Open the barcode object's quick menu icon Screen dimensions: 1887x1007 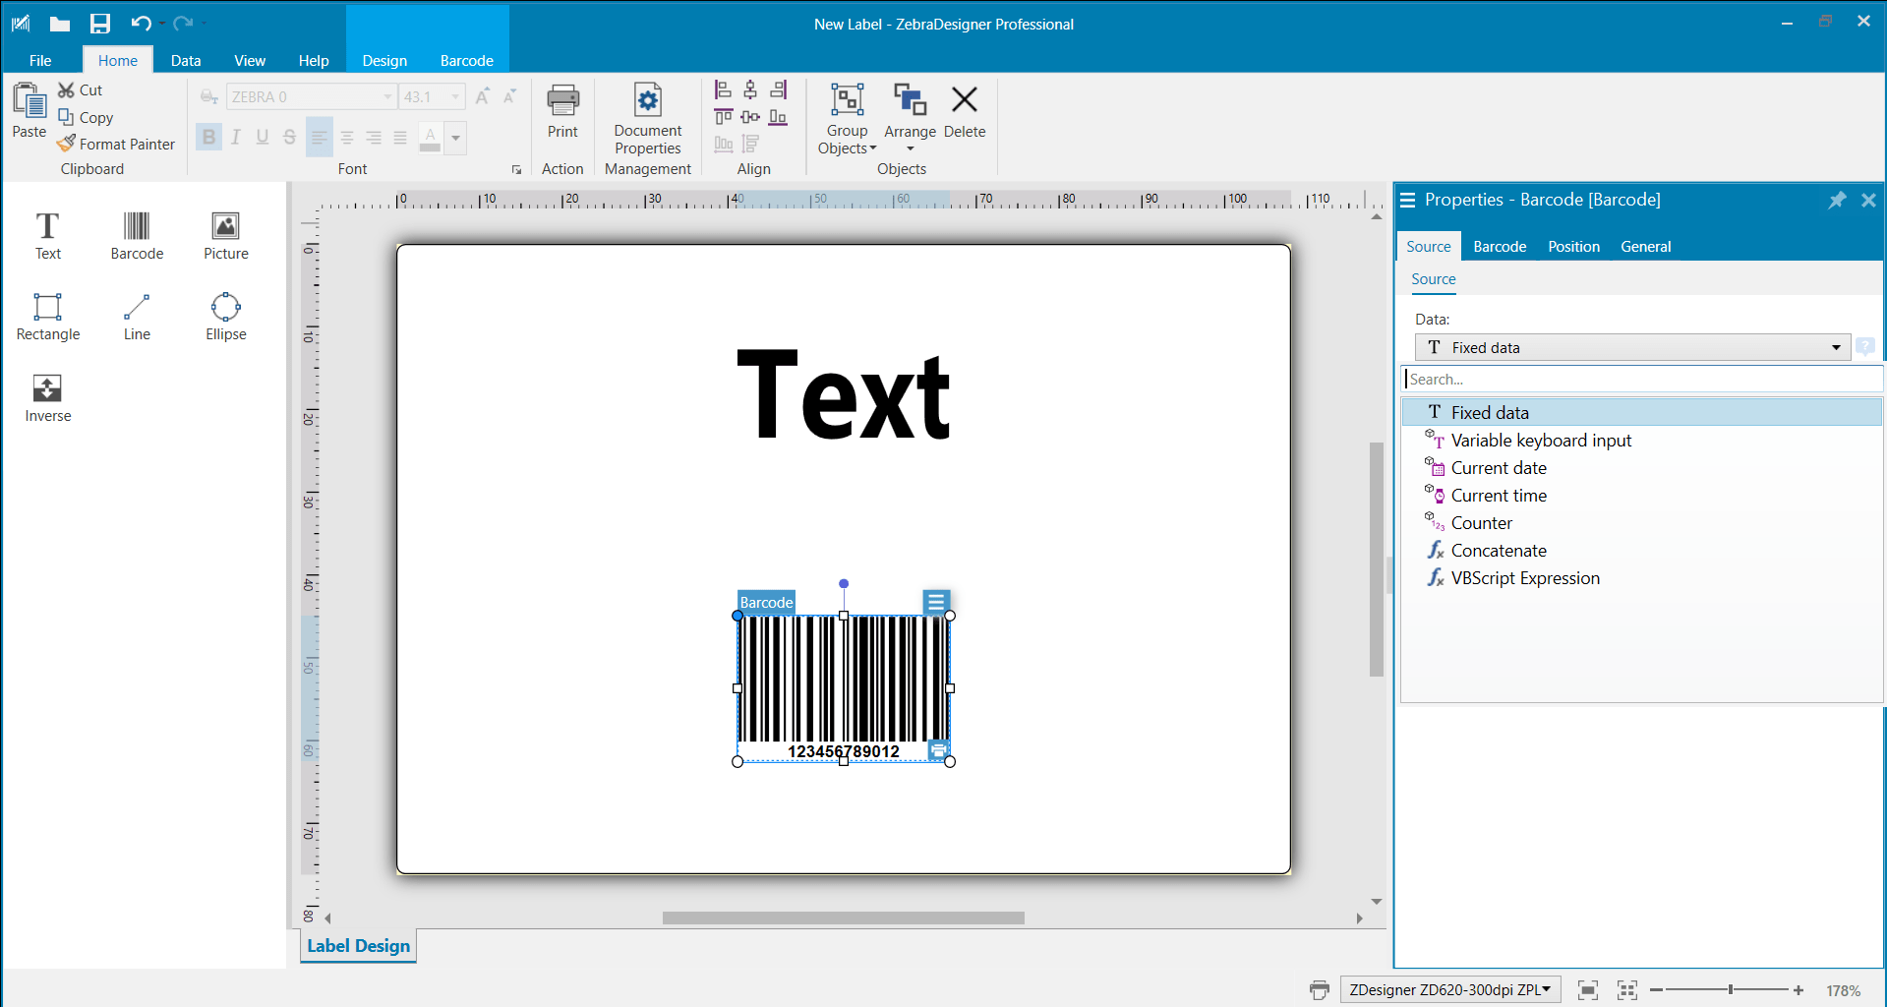click(x=936, y=601)
